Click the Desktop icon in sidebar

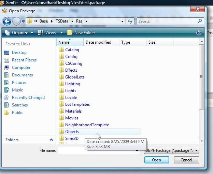[6, 53]
